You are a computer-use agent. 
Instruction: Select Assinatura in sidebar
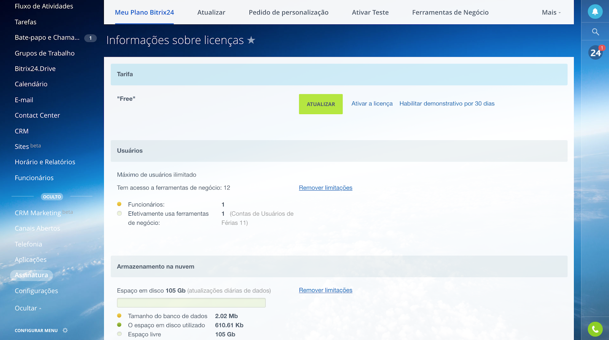coord(31,275)
